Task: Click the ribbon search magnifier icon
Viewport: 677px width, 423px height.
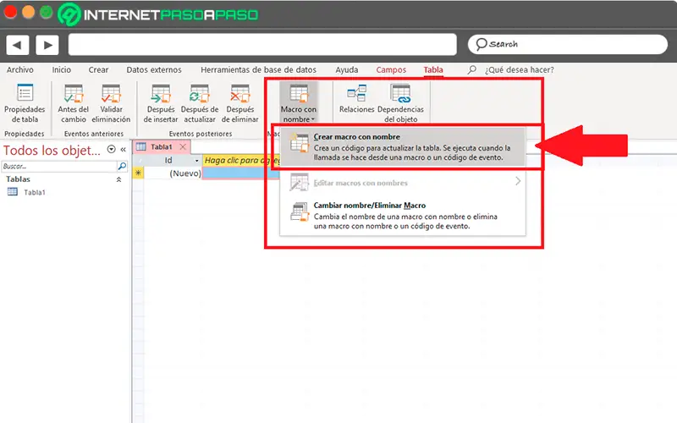Action: [472, 69]
